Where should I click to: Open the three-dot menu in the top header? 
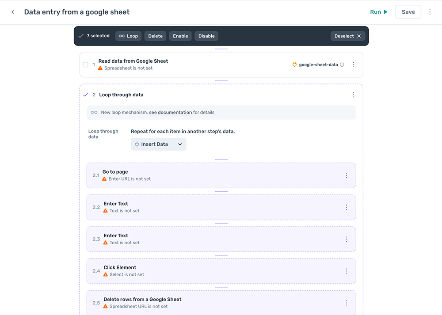coord(430,12)
